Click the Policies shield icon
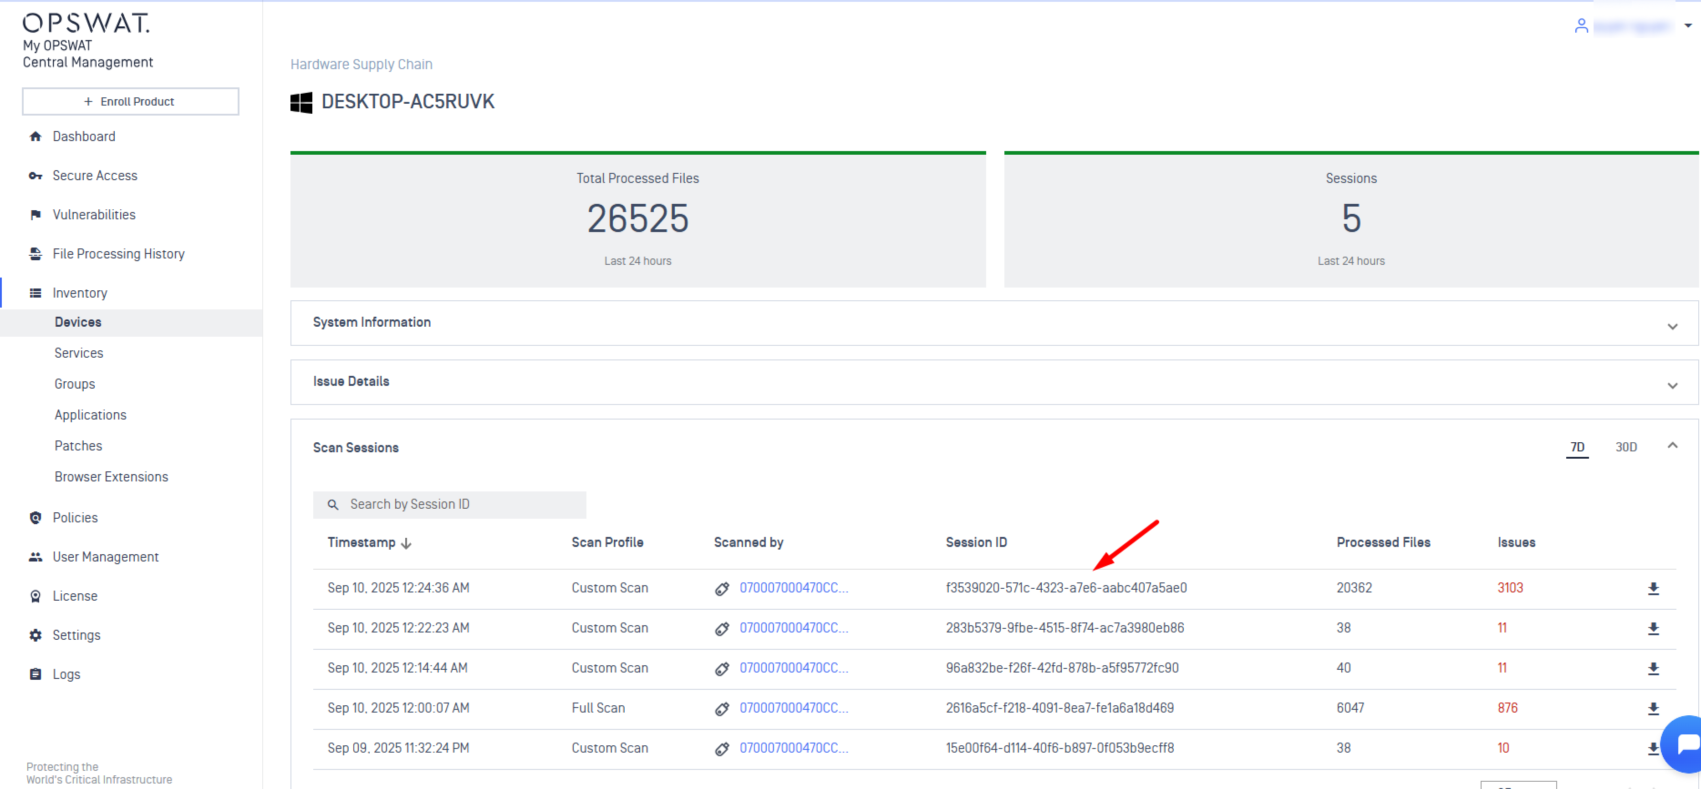Viewport: 1701px width, 789px height. [36, 518]
